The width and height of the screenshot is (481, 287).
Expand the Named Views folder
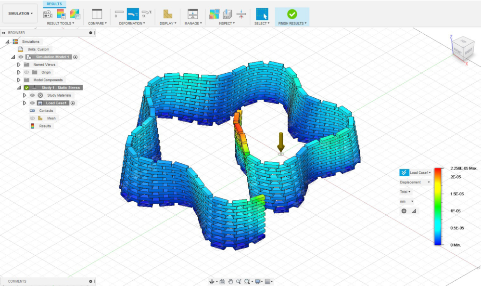point(19,65)
